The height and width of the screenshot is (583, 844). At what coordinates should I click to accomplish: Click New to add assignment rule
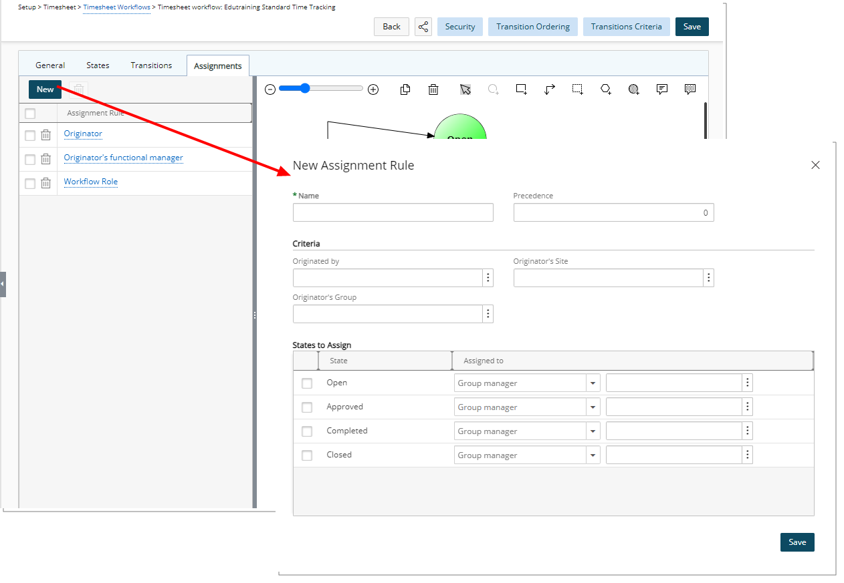pyautogui.click(x=45, y=89)
